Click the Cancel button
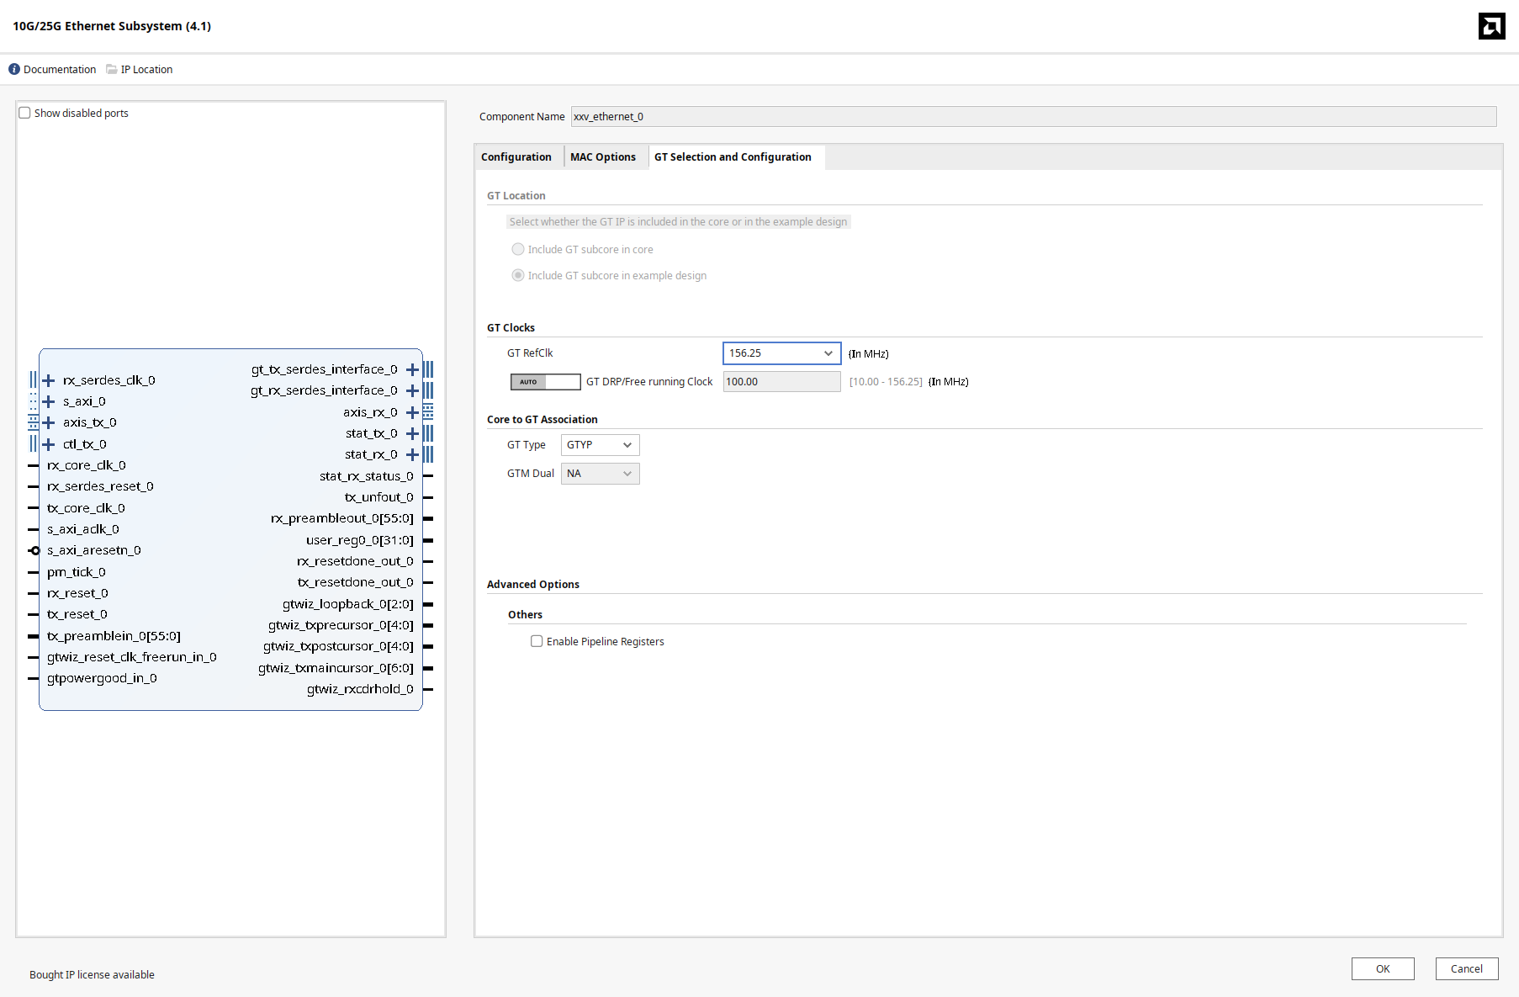Image resolution: width=1519 pixels, height=997 pixels. click(x=1466, y=968)
